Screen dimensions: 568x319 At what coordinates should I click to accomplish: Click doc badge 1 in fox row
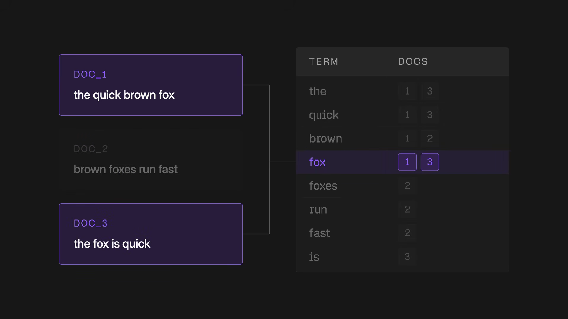tap(407, 162)
